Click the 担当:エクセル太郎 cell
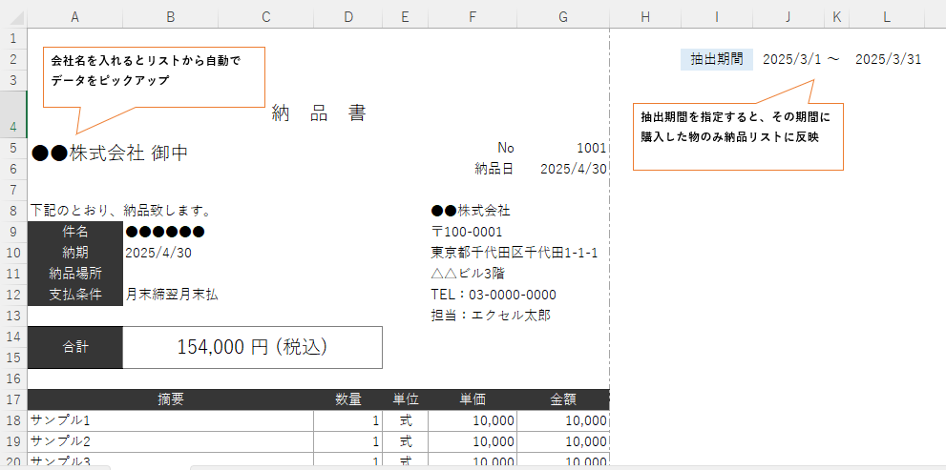This screenshot has width=946, height=470. [491, 316]
